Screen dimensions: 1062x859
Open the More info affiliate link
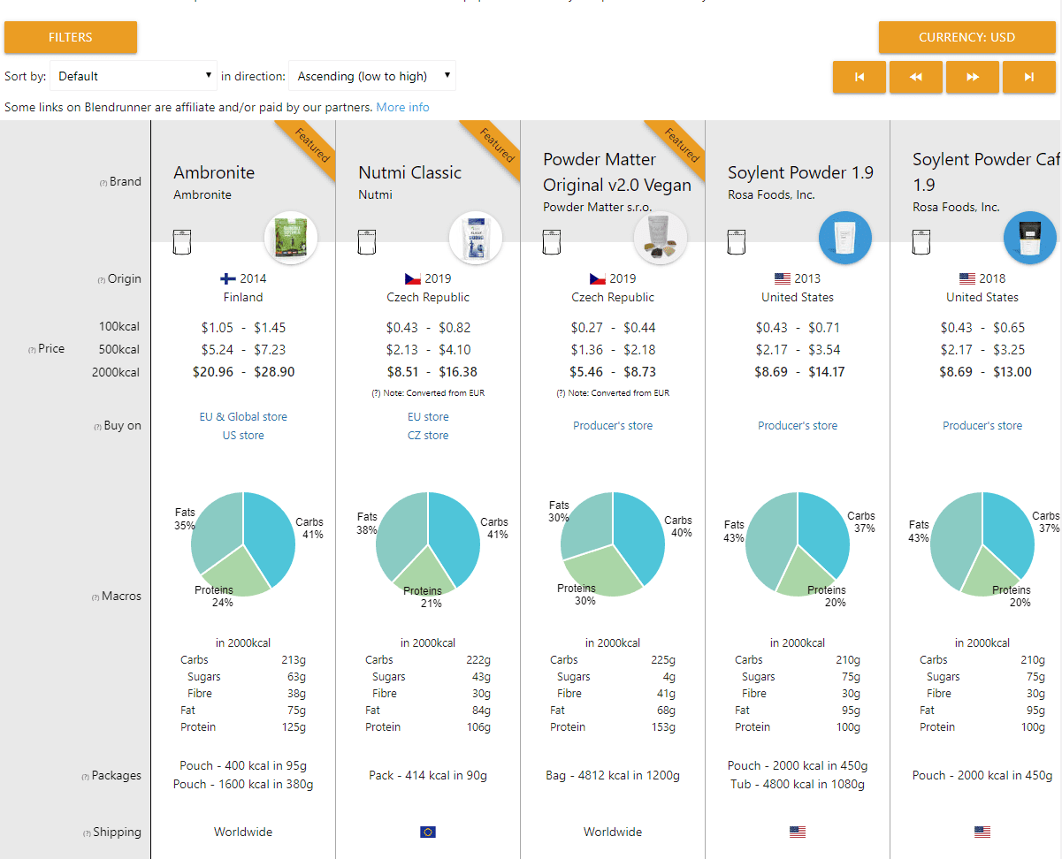click(x=402, y=107)
